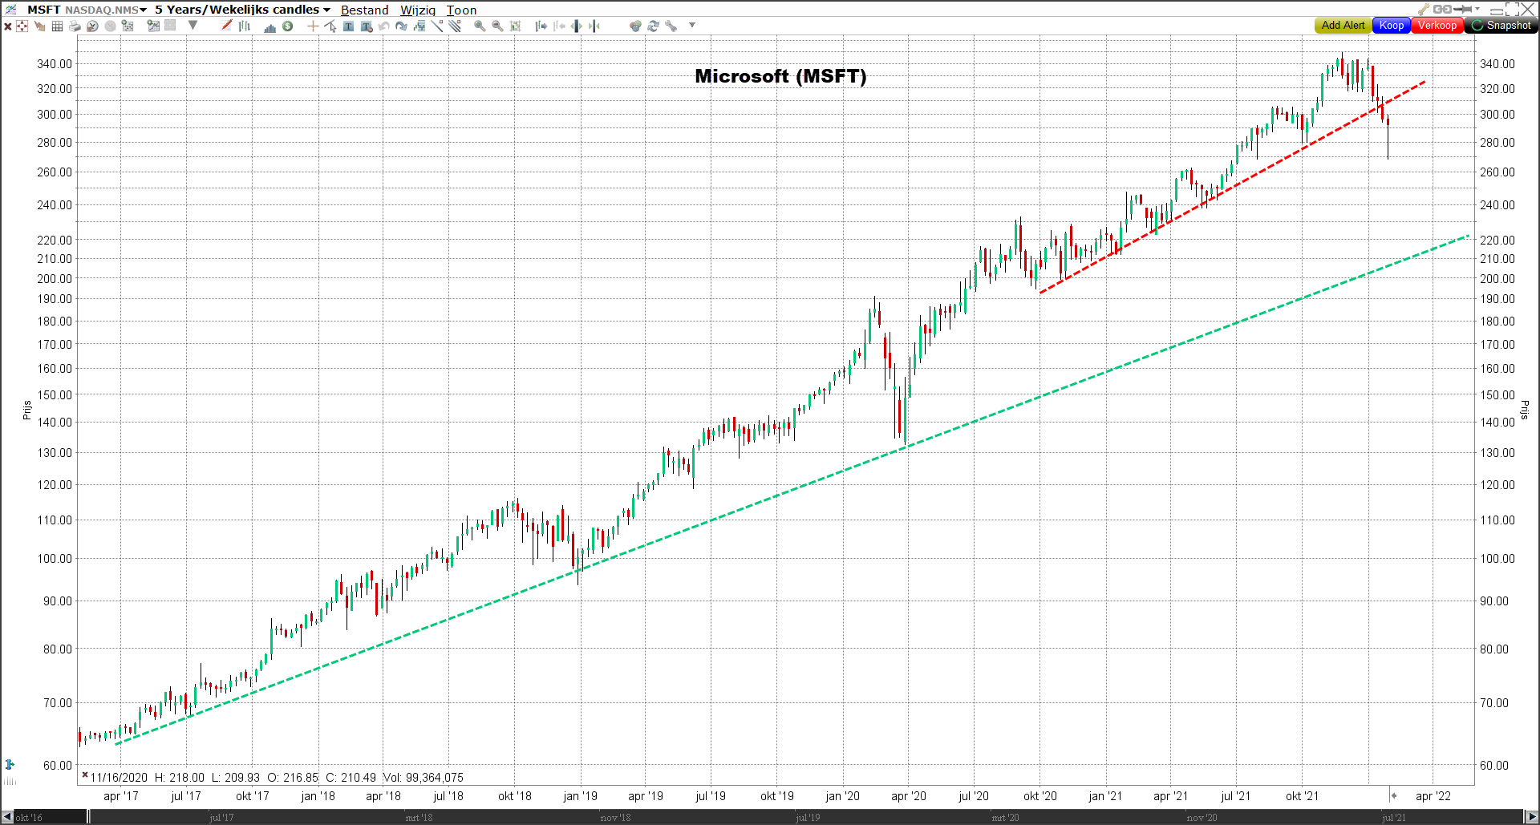
Task: Open the three-circles color settings icon
Action: (635, 26)
